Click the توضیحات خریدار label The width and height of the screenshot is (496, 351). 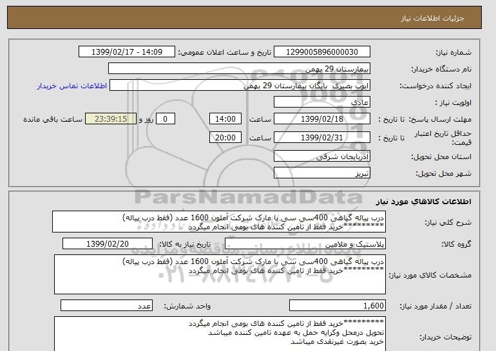click(445, 337)
